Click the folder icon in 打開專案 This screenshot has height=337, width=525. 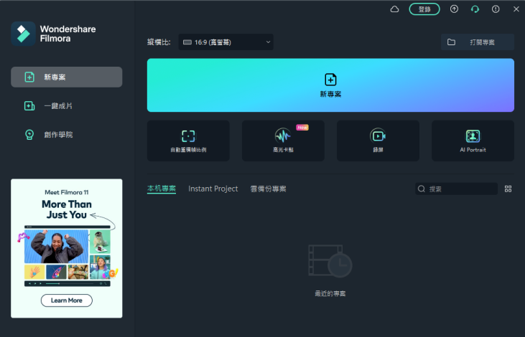click(x=451, y=42)
